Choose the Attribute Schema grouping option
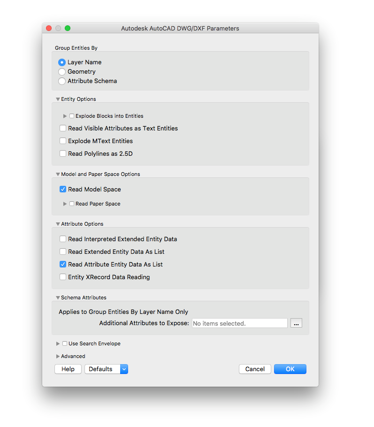374x427 pixels. point(62,81)
